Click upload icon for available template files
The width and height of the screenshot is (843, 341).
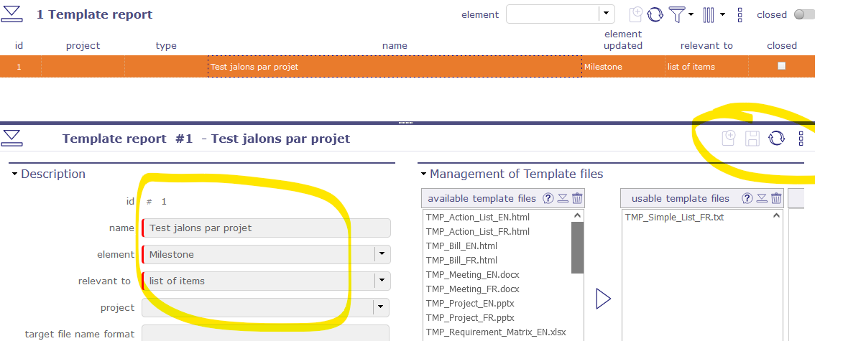[x=563, y=199]
